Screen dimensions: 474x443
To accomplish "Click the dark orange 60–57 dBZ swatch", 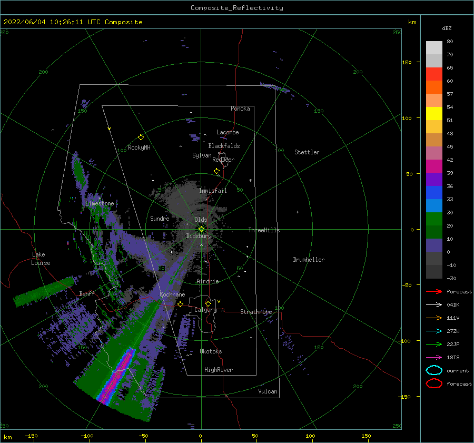I will (x=434, y=87).
